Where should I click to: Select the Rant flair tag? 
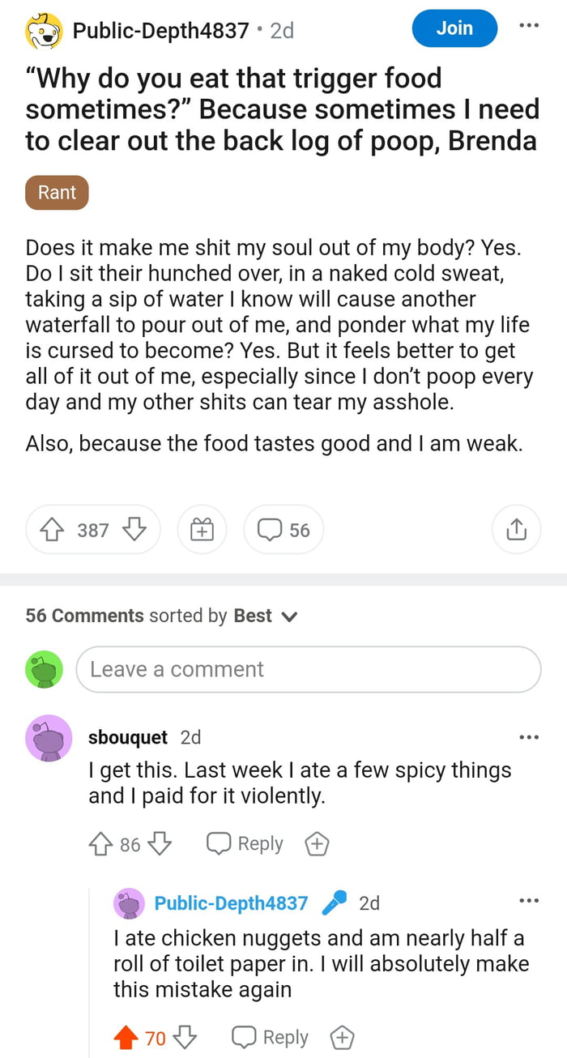57,193
